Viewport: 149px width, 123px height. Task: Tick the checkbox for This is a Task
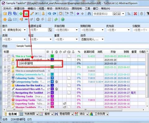pos(9,56)
